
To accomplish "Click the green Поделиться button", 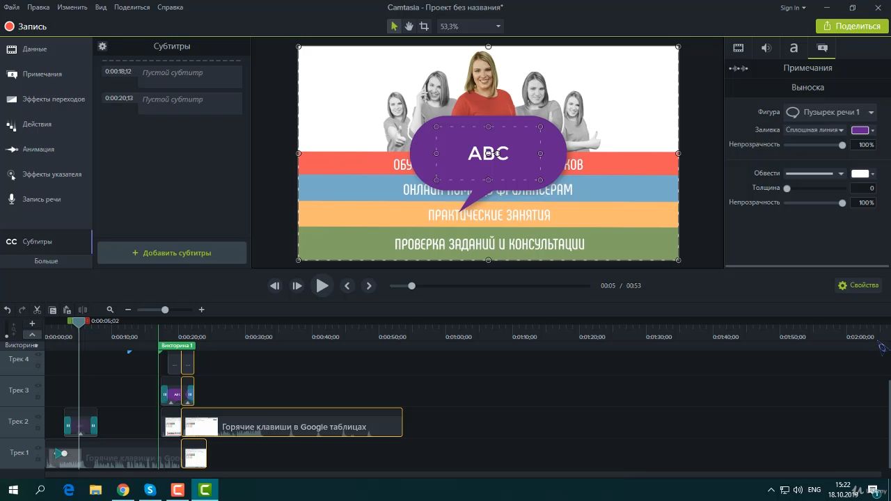I will tap(852, 26).
